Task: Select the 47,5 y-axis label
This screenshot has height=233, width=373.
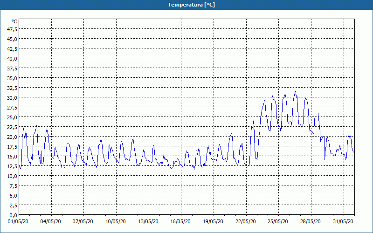Action: pos(12,29)
